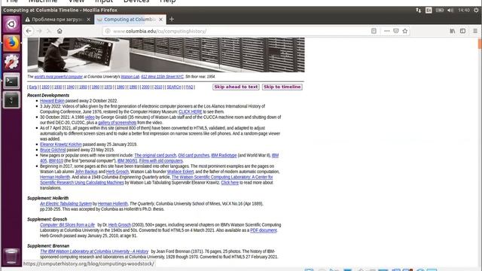482x271 pixels.
Task: Open An Electric Tabulating System link
Action: pyautogui.click(x=66, y=204)
